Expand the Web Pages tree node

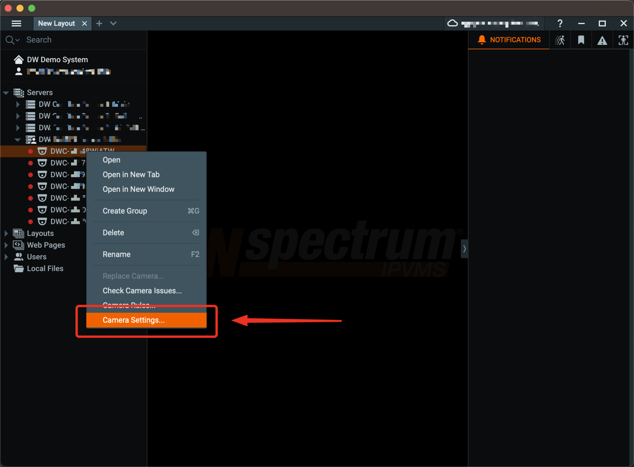click(6, 245)
